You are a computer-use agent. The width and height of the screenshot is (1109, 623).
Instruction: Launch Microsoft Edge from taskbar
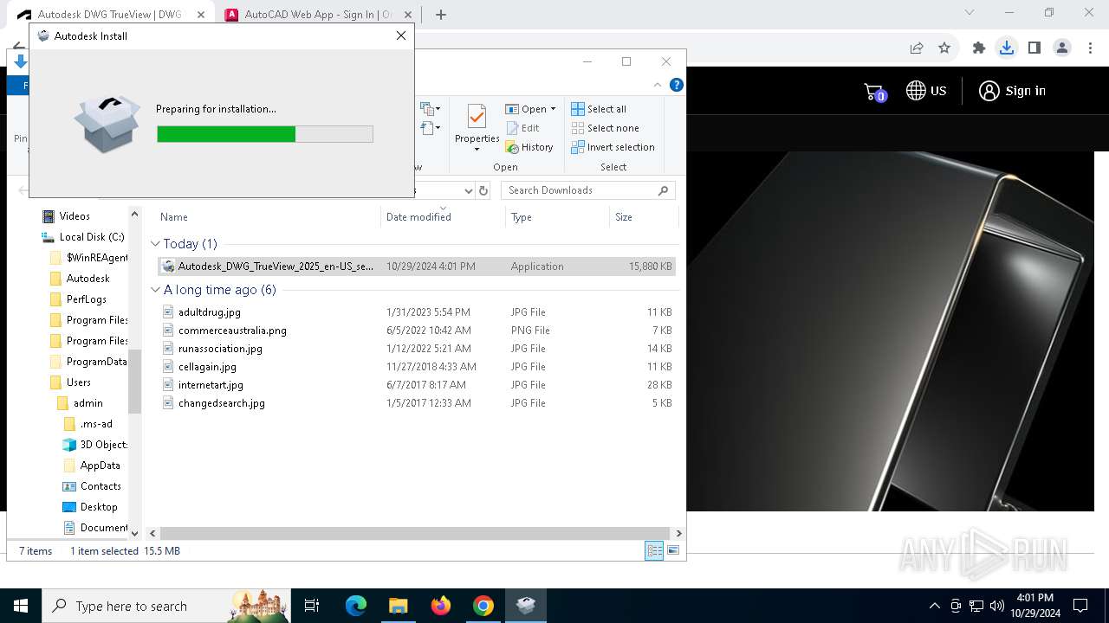coord(356,606)
